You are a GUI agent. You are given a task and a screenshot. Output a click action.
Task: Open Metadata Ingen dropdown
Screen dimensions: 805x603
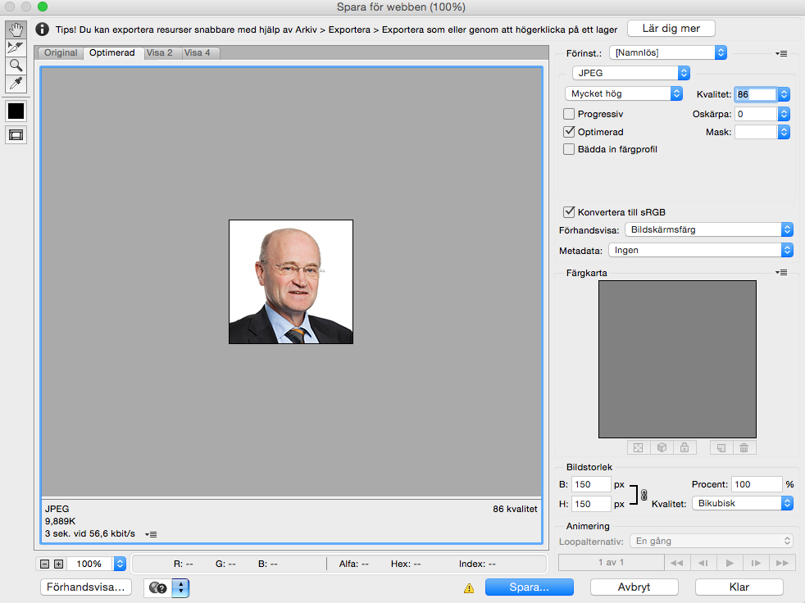[x=701, y=250]
